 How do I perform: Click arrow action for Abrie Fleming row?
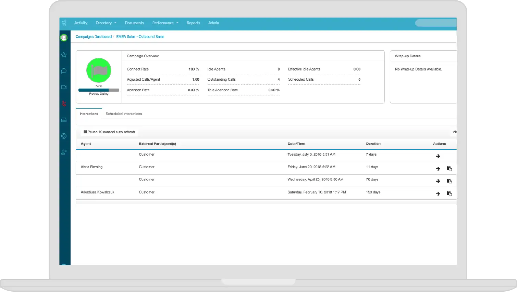click(438, 169)
